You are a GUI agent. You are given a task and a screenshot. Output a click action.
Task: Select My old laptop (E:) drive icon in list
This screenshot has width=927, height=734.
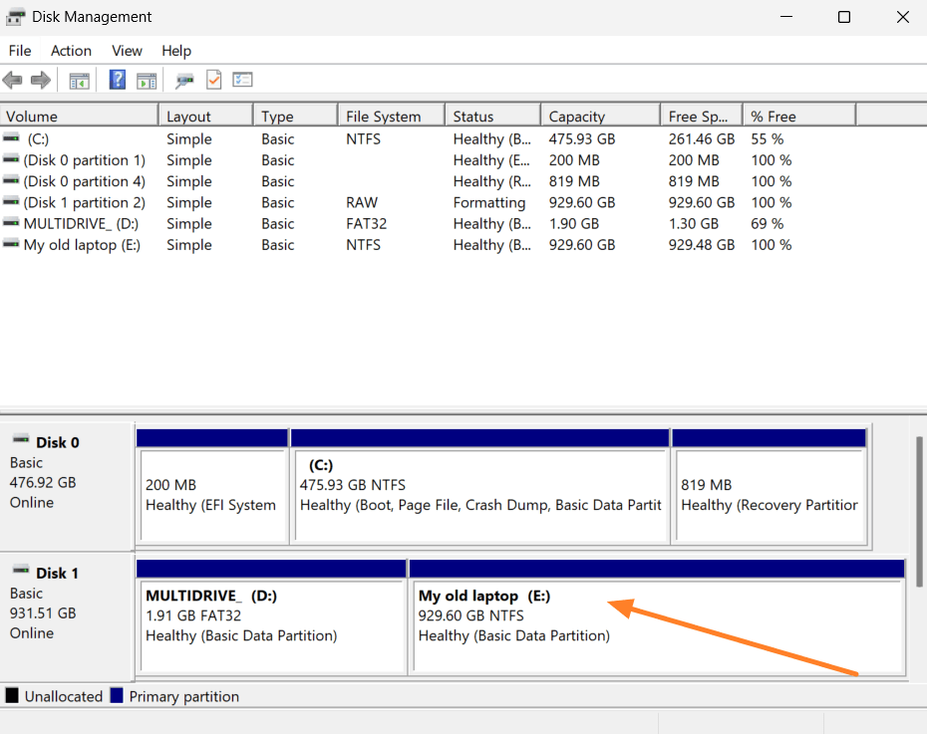coord(11,244)
